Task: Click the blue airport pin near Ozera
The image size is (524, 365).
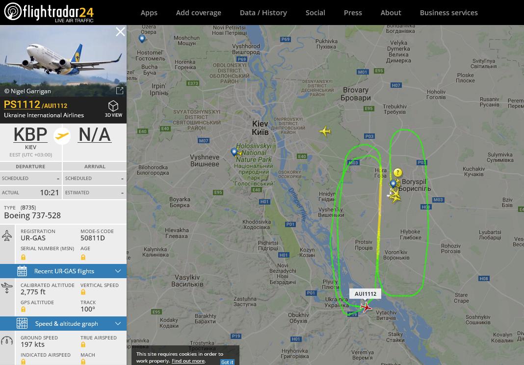Action: (x=142, y=39)
